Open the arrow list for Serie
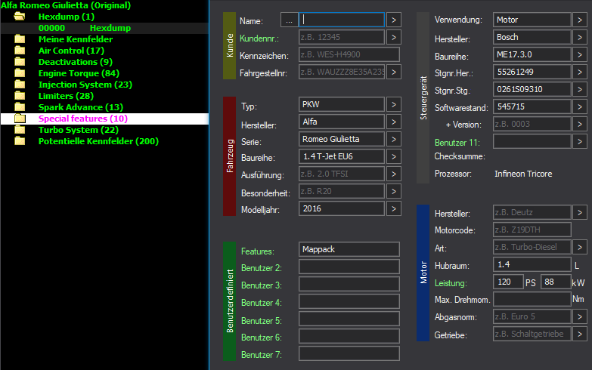 click(x=393, y=139)
